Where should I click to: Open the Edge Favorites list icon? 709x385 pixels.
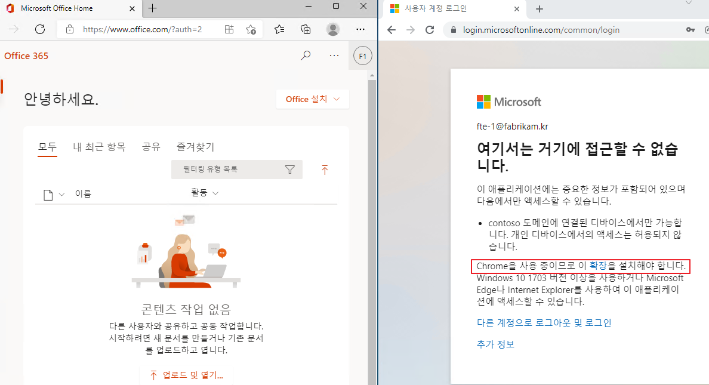coord(279,29)
